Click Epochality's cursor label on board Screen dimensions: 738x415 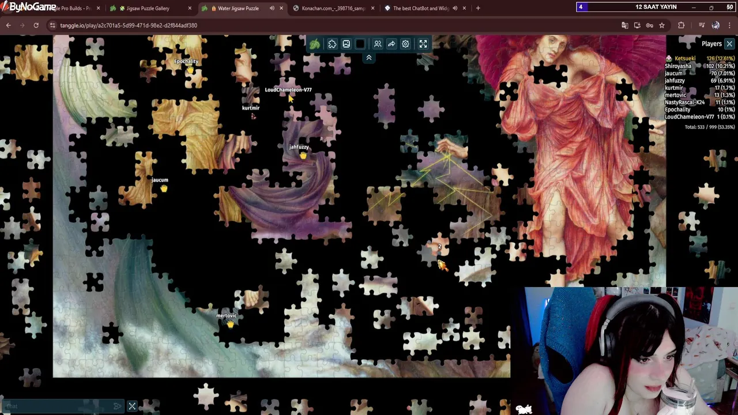[x=186, y=61]
